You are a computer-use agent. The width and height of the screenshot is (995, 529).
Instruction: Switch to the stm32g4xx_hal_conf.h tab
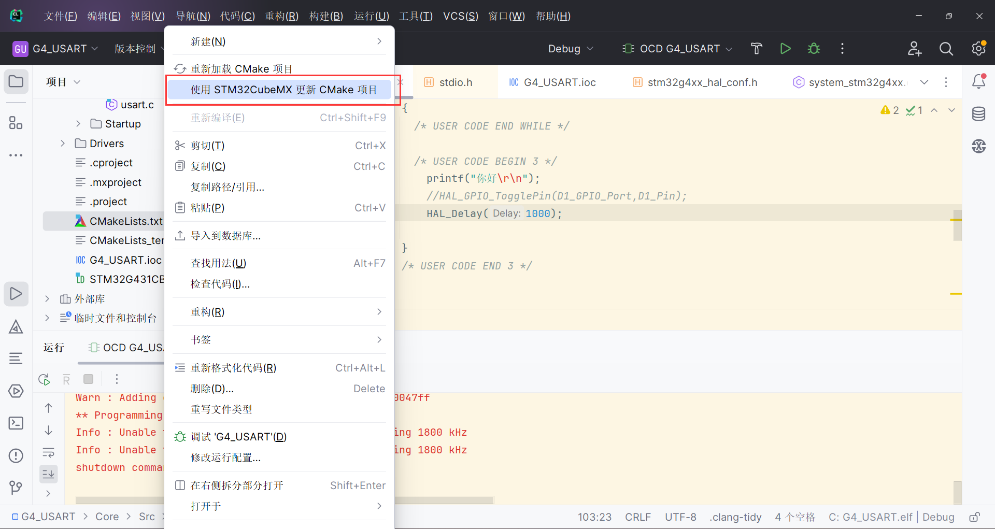coord(703,82)
